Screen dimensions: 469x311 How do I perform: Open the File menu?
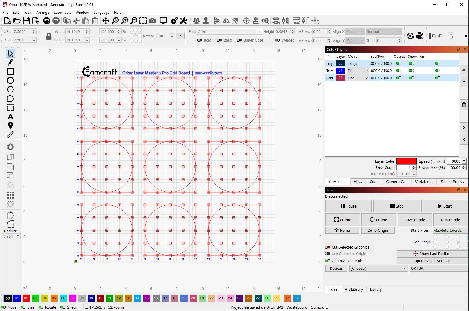point(5,13)
